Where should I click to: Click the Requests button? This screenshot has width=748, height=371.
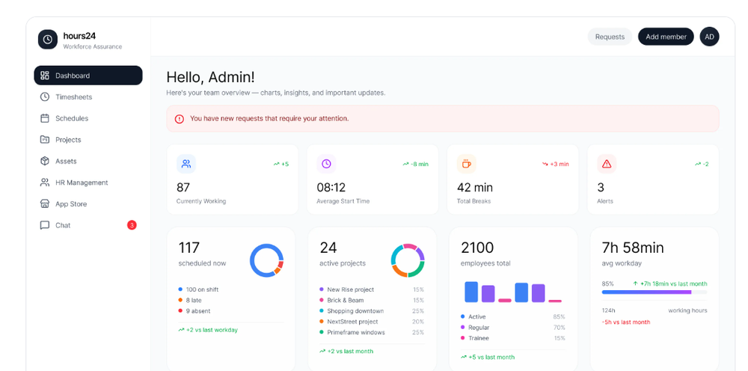(610, 37)
